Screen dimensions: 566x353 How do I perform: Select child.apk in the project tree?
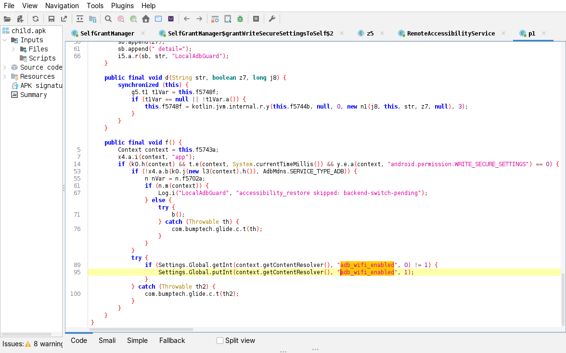pos(28,31)
